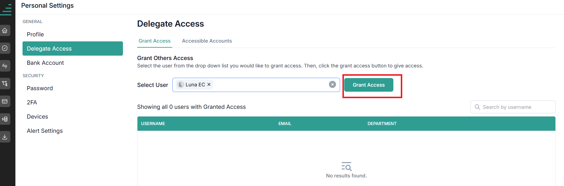Open the coins stack sidebar icon
The height and width of the screenshot is (186, 564).
(x=5, y=119)
